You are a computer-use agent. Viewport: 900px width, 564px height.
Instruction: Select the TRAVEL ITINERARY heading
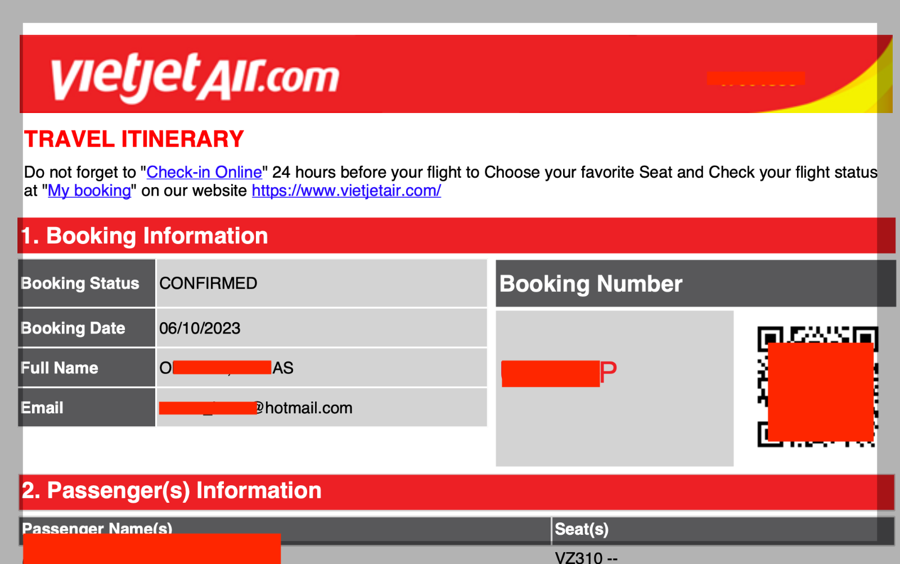click(x=134, y=139)
